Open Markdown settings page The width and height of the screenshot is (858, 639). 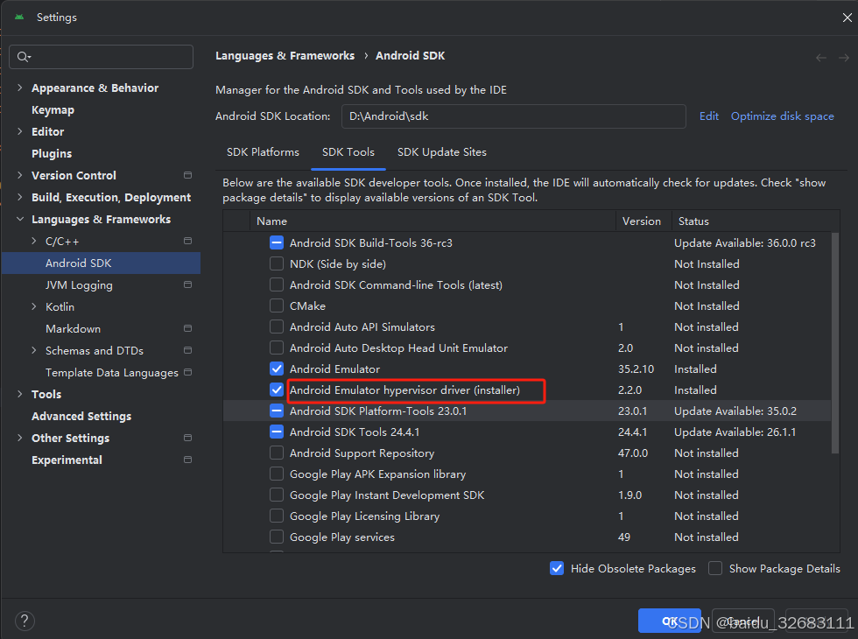(73, 329)
